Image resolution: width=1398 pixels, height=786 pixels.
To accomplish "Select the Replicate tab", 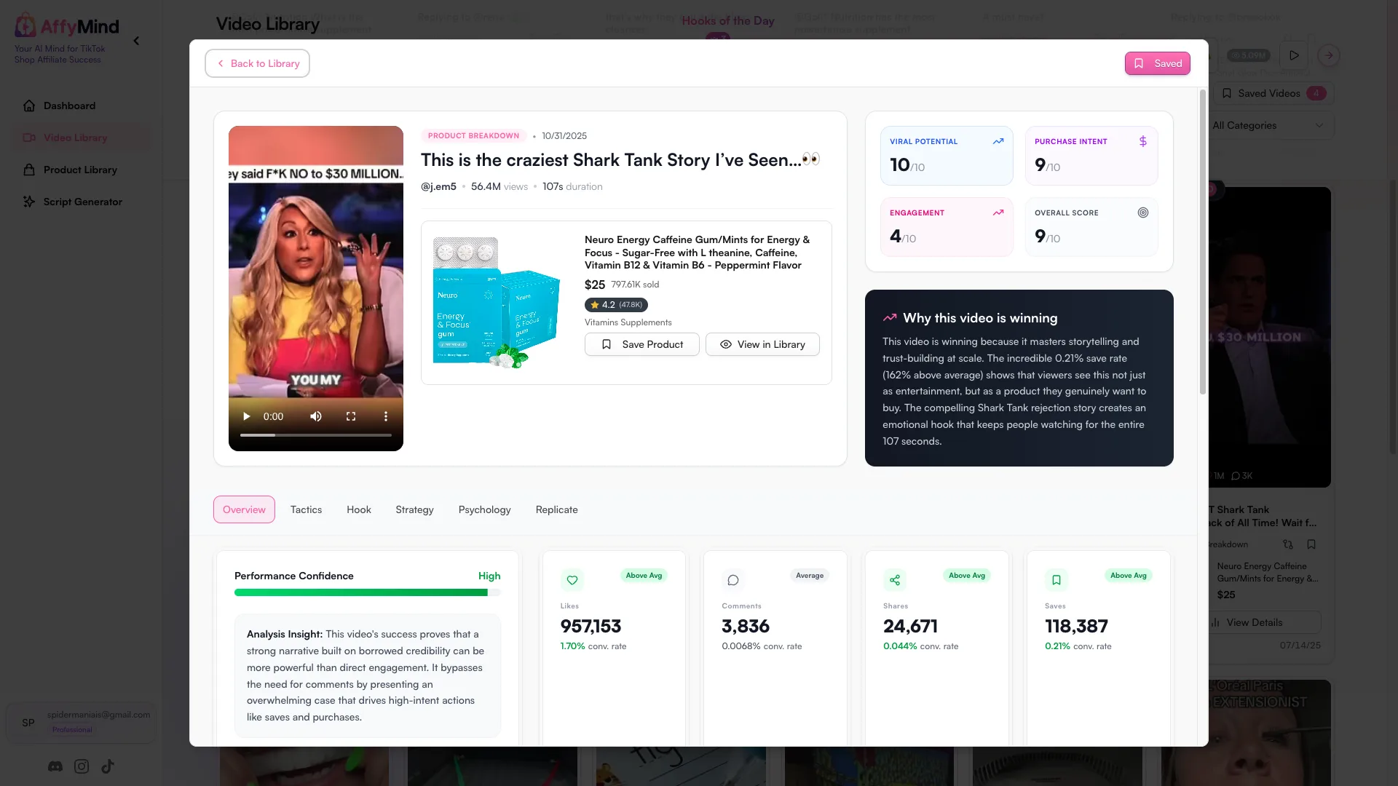I will 556,509.
